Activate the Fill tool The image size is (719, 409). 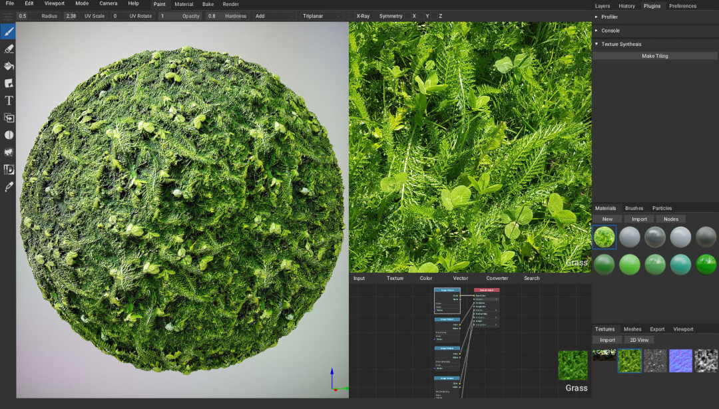(9, 66)
